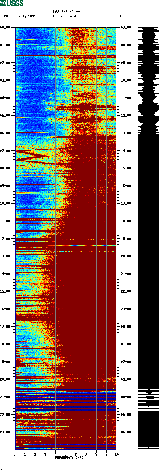Image resolution: width=161 pixels, height=473 pixels.
Task: Click the seismogram waveform trace panel
Action: 148,238
